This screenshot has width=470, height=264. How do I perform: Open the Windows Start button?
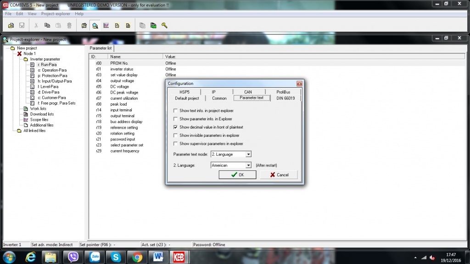click(9, 257)
